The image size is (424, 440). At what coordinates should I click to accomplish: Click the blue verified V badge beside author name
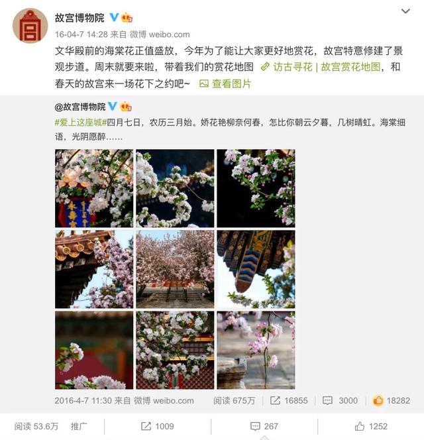(x=114, y=17)
